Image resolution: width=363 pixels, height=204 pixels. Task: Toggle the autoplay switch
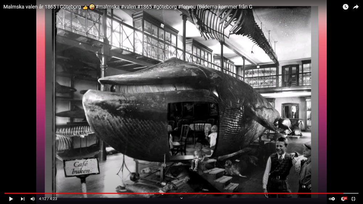click(332, 199)
